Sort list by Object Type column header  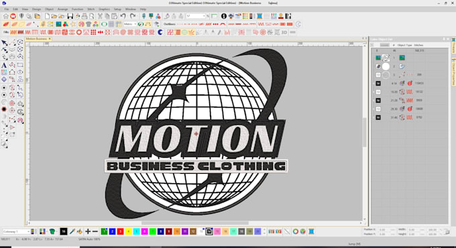[x=404, y=45]
